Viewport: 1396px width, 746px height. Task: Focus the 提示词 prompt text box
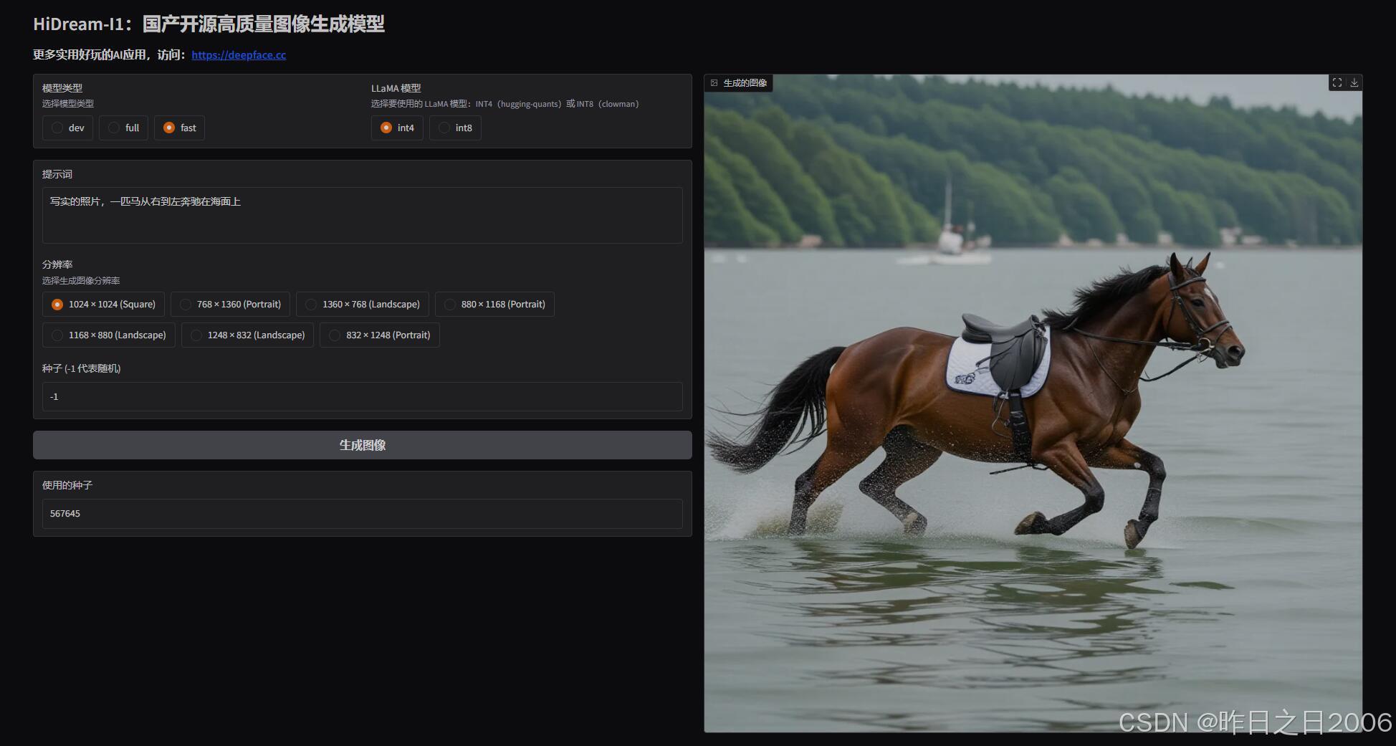coord(363,215)
